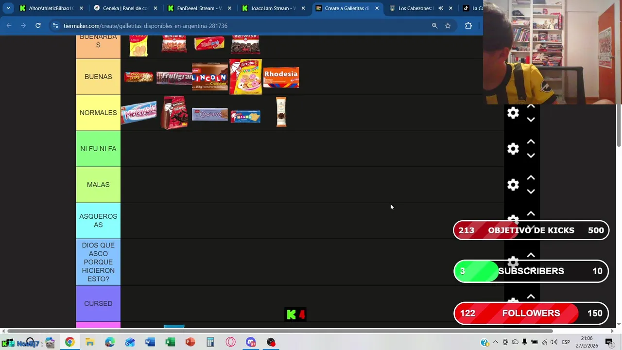Select the Manon cookie image in NORMALES
The width and height of the screenshot is (622, 350).
[x=245, y=116]
